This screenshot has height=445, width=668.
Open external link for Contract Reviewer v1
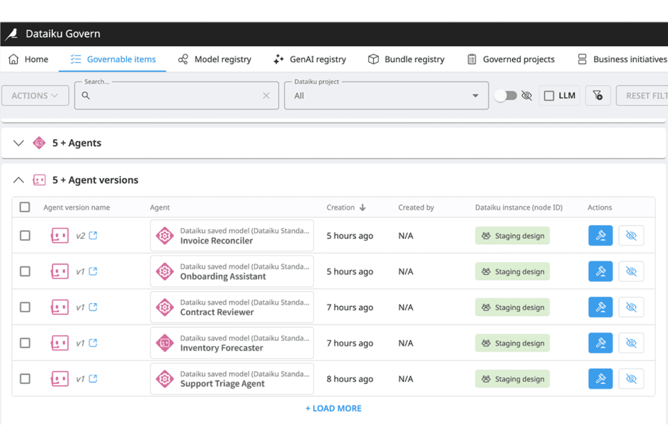click(x=93, y=307)
